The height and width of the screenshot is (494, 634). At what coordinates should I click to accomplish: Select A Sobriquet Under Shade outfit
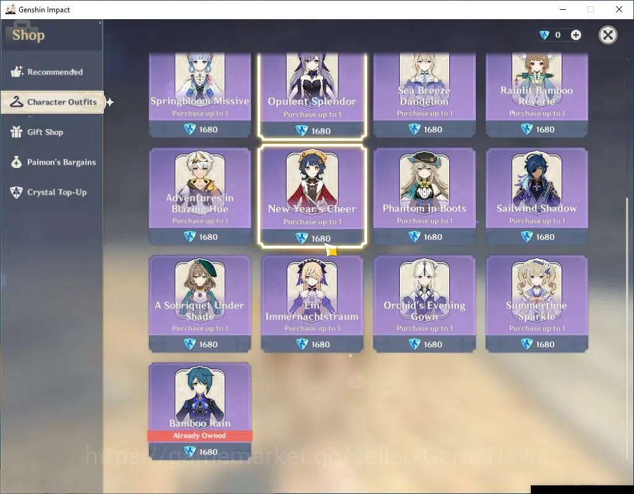(x=200, y=304)
